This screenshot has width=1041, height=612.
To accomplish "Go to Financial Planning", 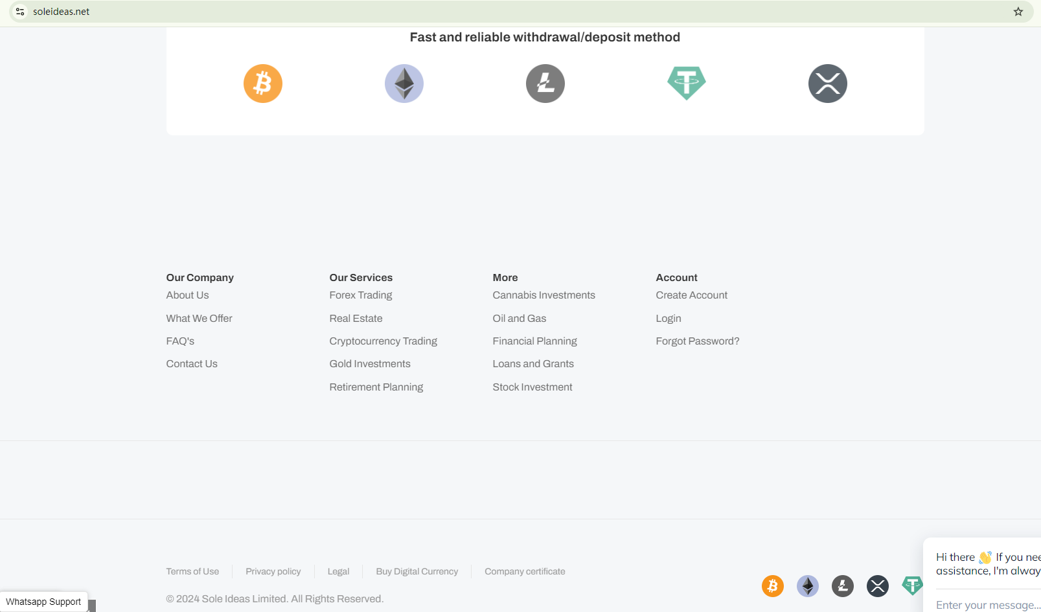I will 535,341.
